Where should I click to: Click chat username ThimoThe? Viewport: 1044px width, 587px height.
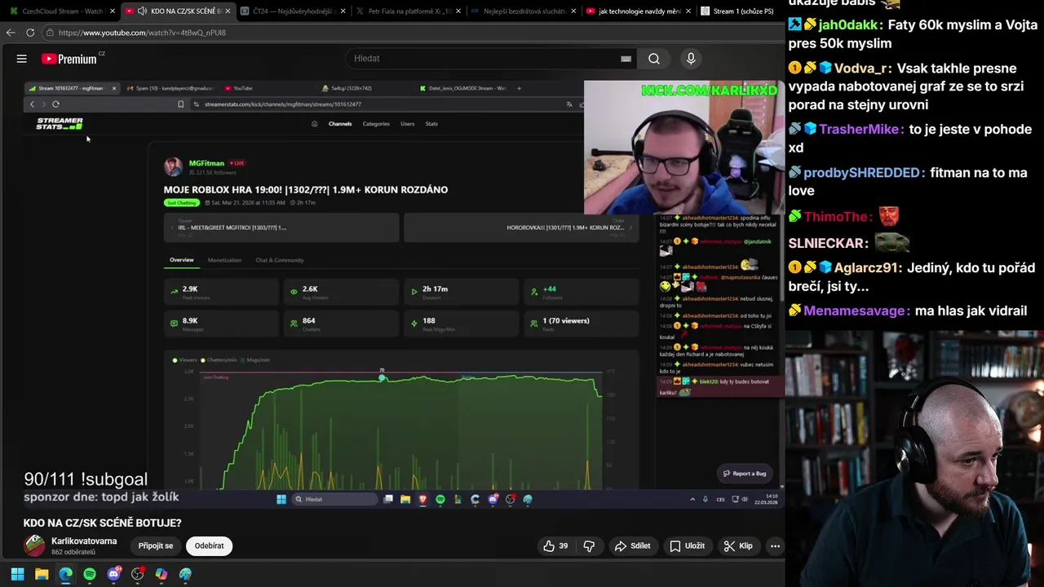point(836,217)
